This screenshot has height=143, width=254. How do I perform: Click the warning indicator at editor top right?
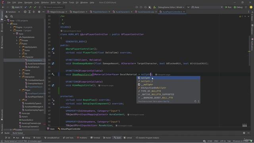coord(241,16)
